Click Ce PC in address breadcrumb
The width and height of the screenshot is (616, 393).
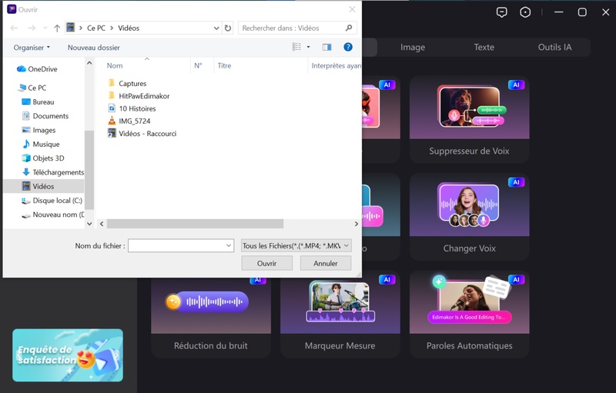(96, 28)
